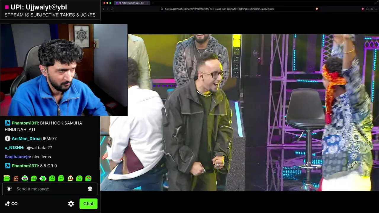Mute audio on the Watch Hustle tab
The image size is (379, 213).
coord(120,3)
